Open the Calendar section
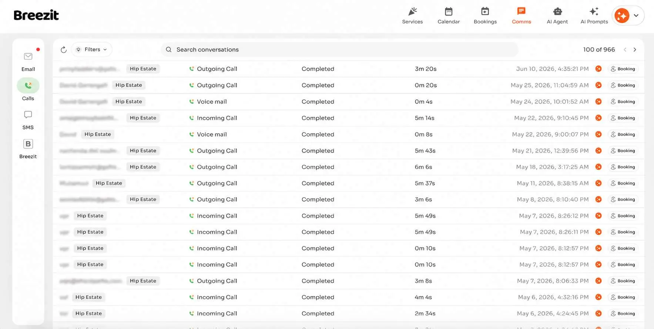Image resolution: width=654 pixels, height=329 pixels. click(449, 16)
